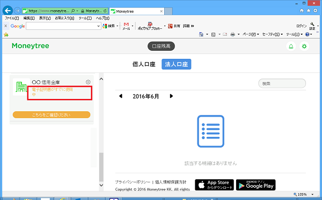Close the Google toolbar with its X
322x200 pixels.
pyautogui.click(x=6, y=26)
